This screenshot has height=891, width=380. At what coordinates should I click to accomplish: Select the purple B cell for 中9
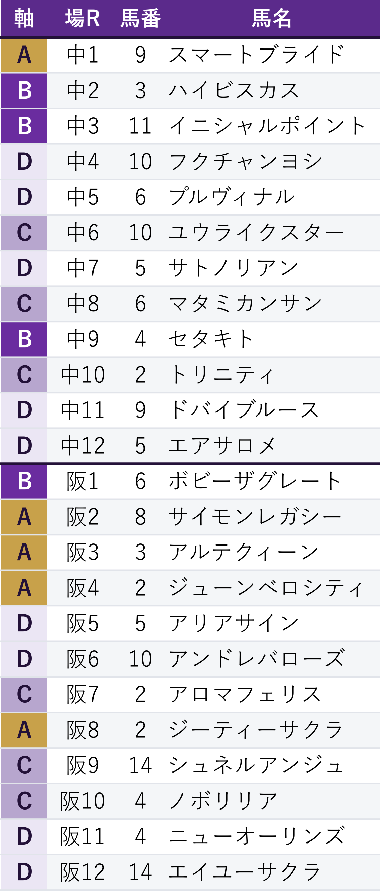[x=24, y=339]
